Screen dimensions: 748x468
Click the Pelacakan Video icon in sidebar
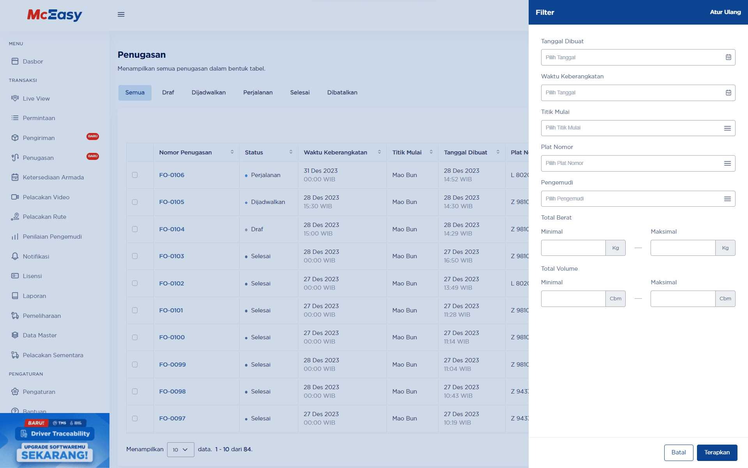15,197
